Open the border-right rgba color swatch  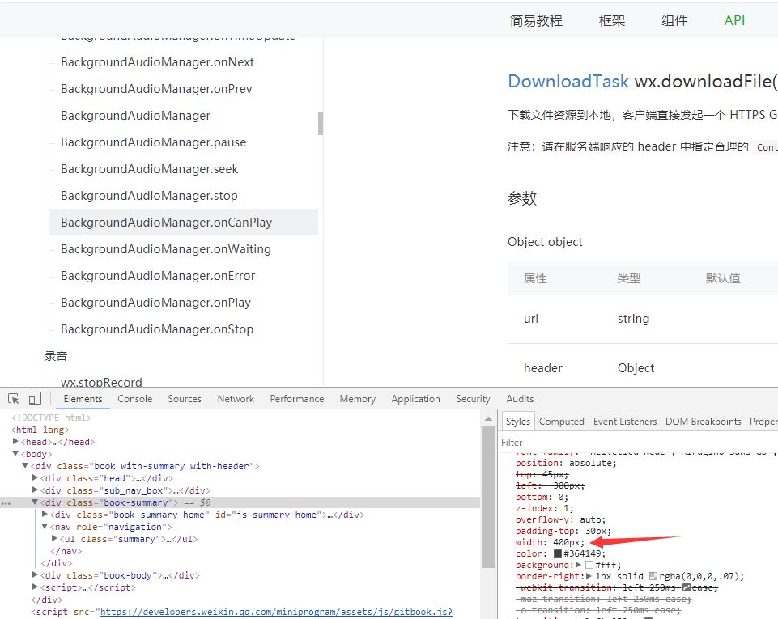coord(653,576)
